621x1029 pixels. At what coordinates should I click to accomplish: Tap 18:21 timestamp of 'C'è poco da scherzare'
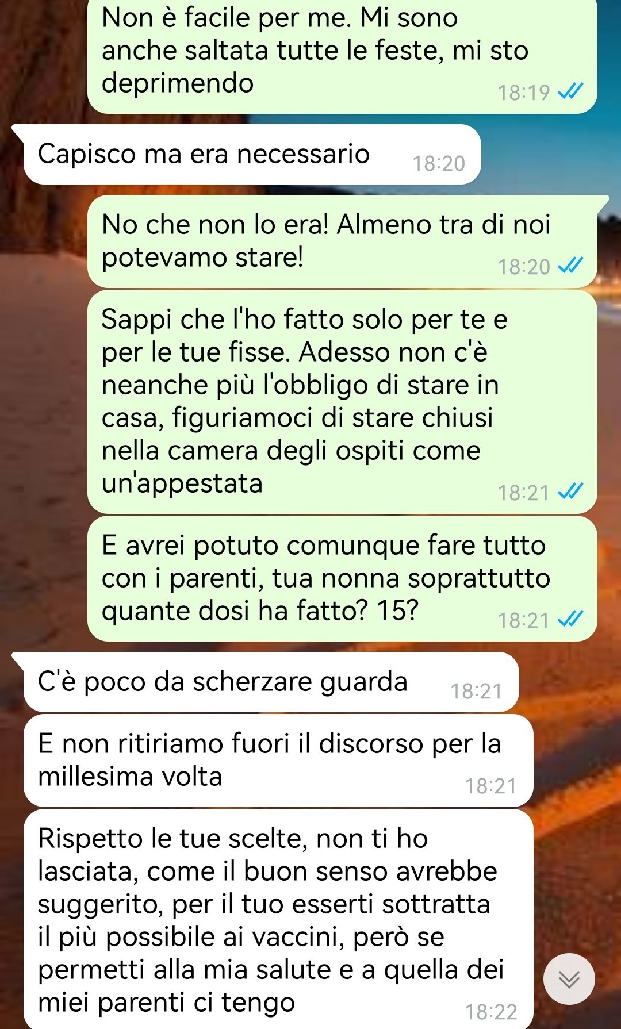[x=477, y=692]
